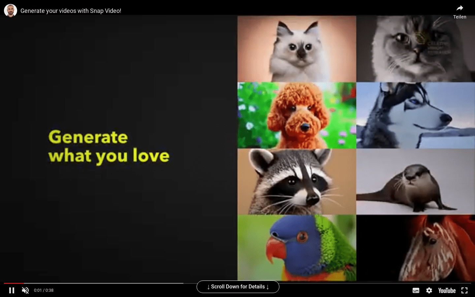
Task: Click the colorful parrot video tile
Action: (x=297, y=247)
